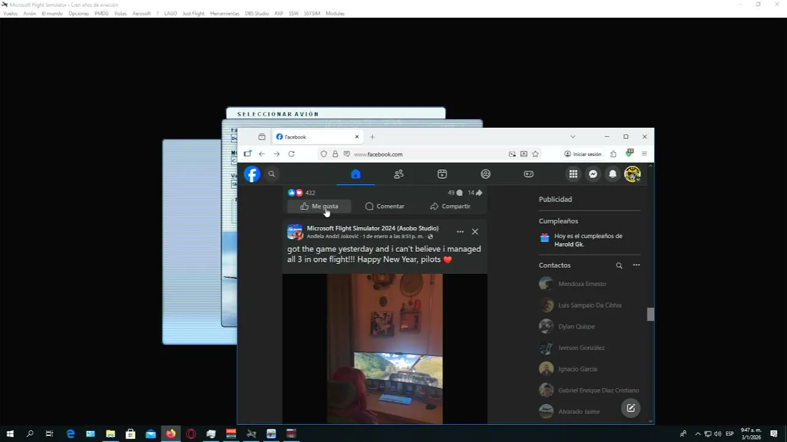Open chat with Ignacio Garcia
787x442 pixels.
(x=589, y=369)
